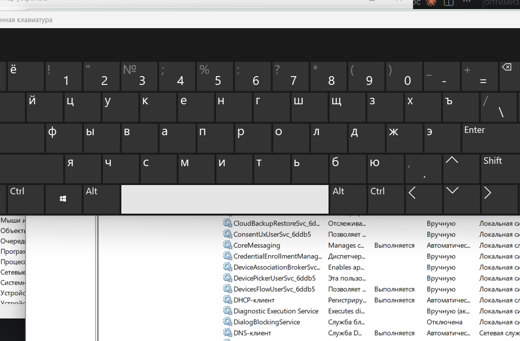Image resolution: width=520 pixels, height=341 pixels.
Task: Click the Отключена startup type cell
Action: (x=444, y=322)
